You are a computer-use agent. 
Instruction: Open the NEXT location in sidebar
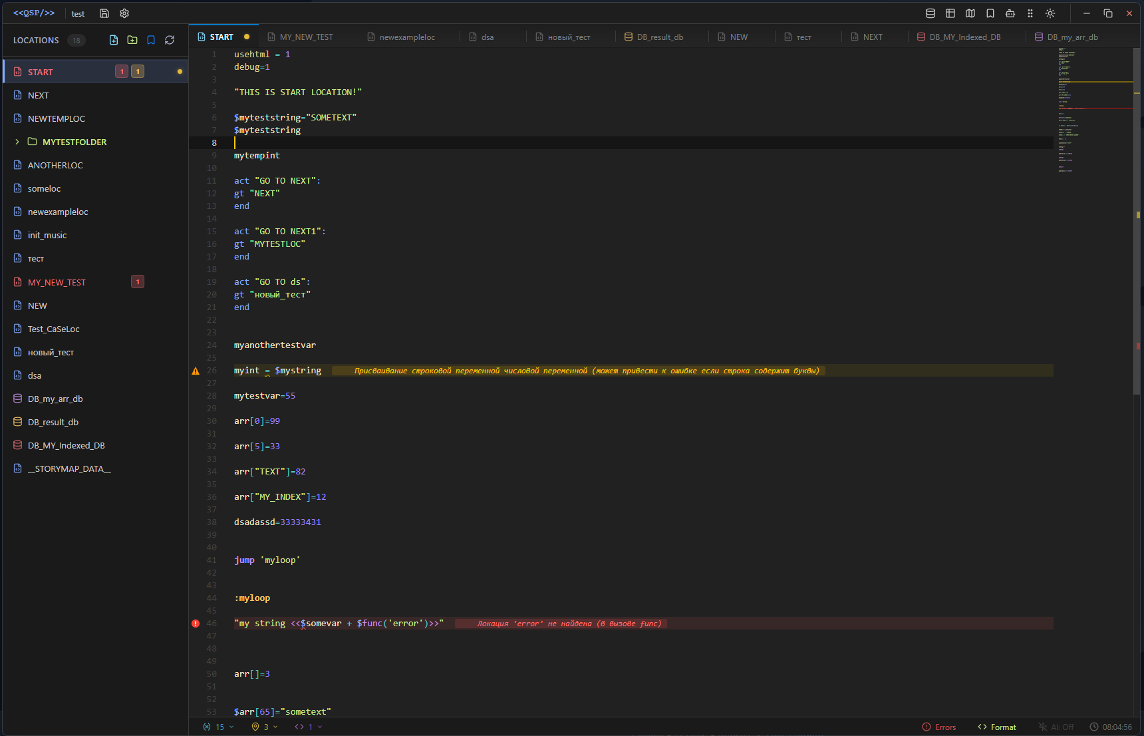tap(95, 95)
